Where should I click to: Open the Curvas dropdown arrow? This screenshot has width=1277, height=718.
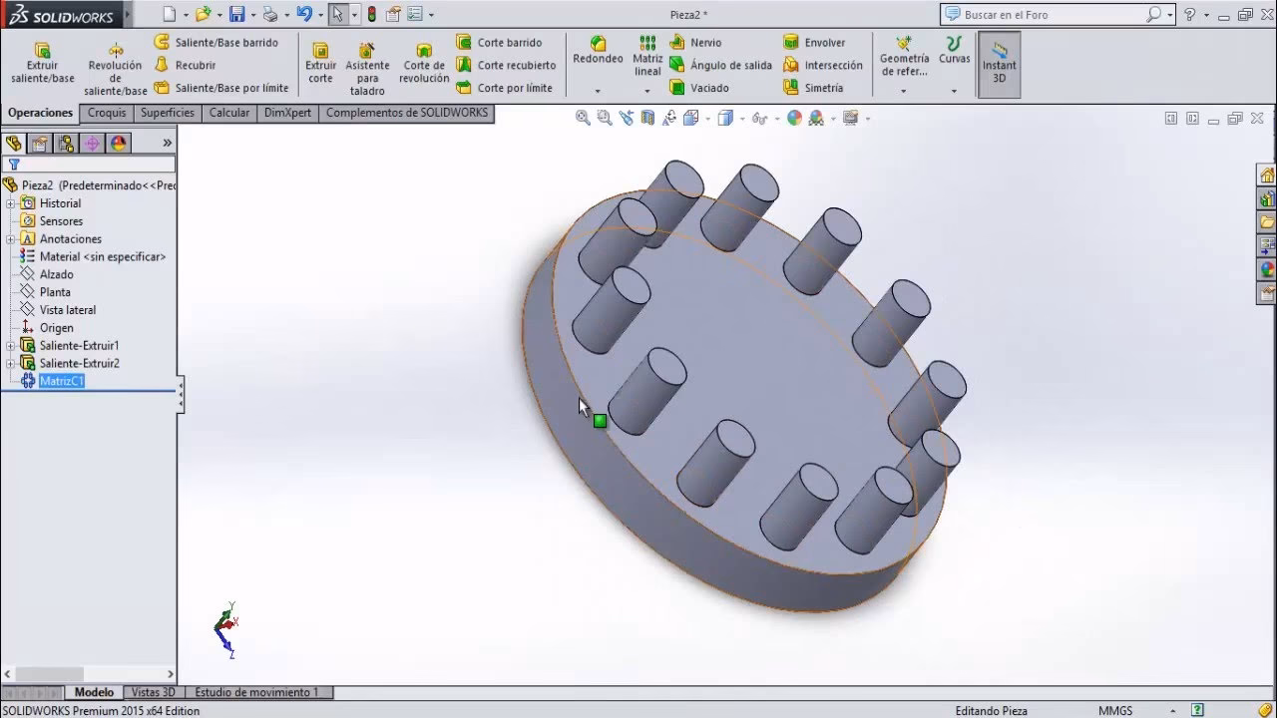(x=954, y=91)
